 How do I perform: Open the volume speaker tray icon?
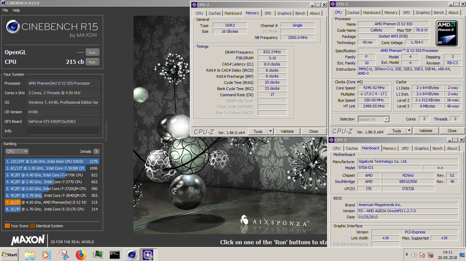pyautogui.click(x=414, y=255)
